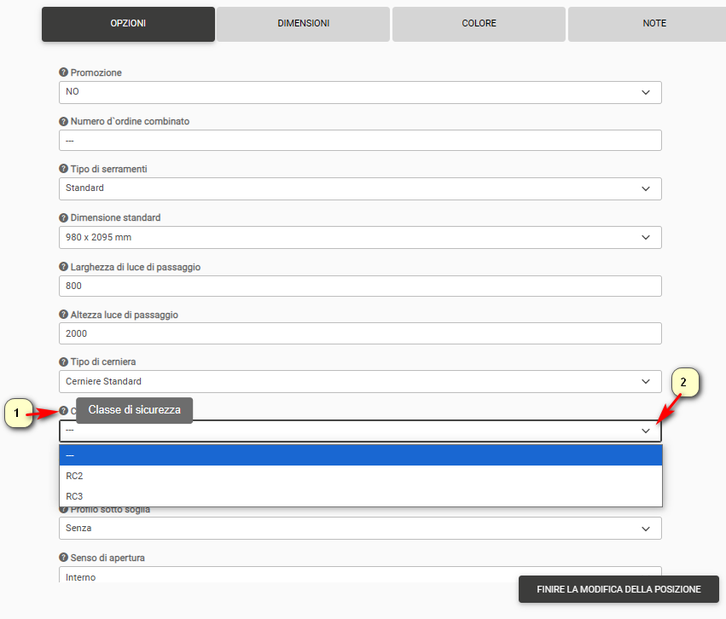This screenshot has height=619, width=726.
Task: Expand the Tipo di serramenti dropdown
Action: [x=360, y=188]
